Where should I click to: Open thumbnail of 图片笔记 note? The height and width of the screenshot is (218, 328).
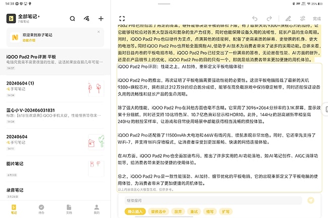96,169
